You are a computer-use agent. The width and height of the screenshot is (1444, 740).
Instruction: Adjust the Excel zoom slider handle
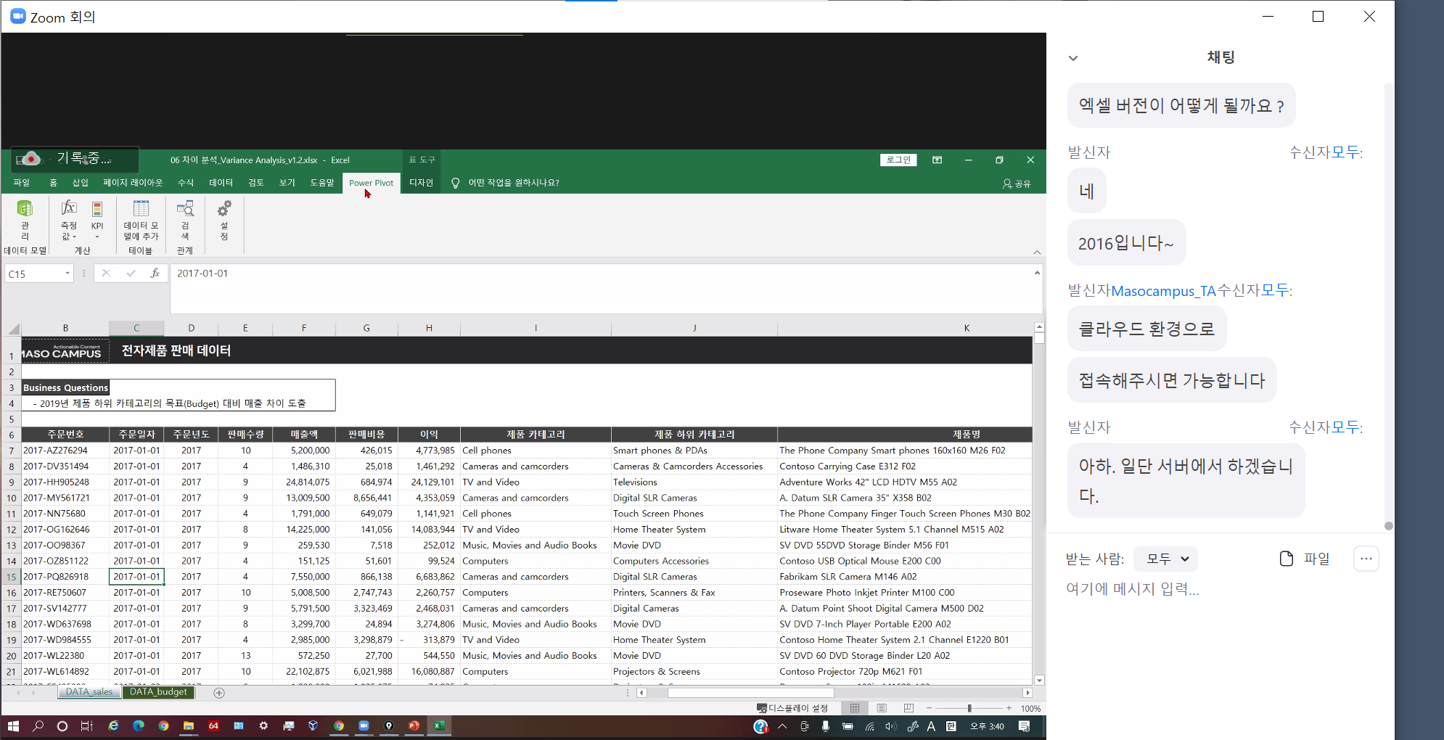coord(969,708)
